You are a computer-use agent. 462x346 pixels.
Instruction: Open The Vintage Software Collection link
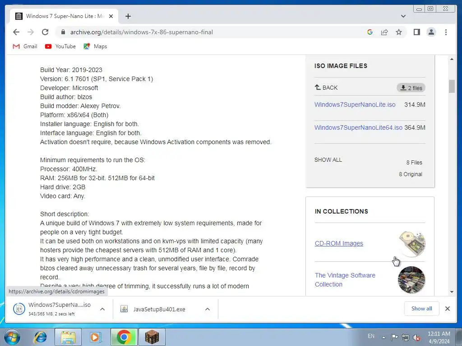[x=345, y=280]
